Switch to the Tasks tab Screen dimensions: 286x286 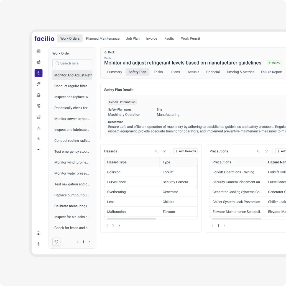pyautogui.click(x=158, y=72)
